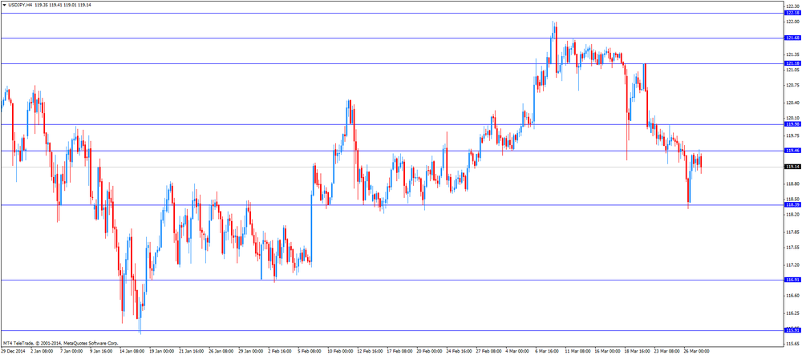This screenshot has width=802, height=355.
Task: Click the 117.20 price axis value
Action: (793, 265)
